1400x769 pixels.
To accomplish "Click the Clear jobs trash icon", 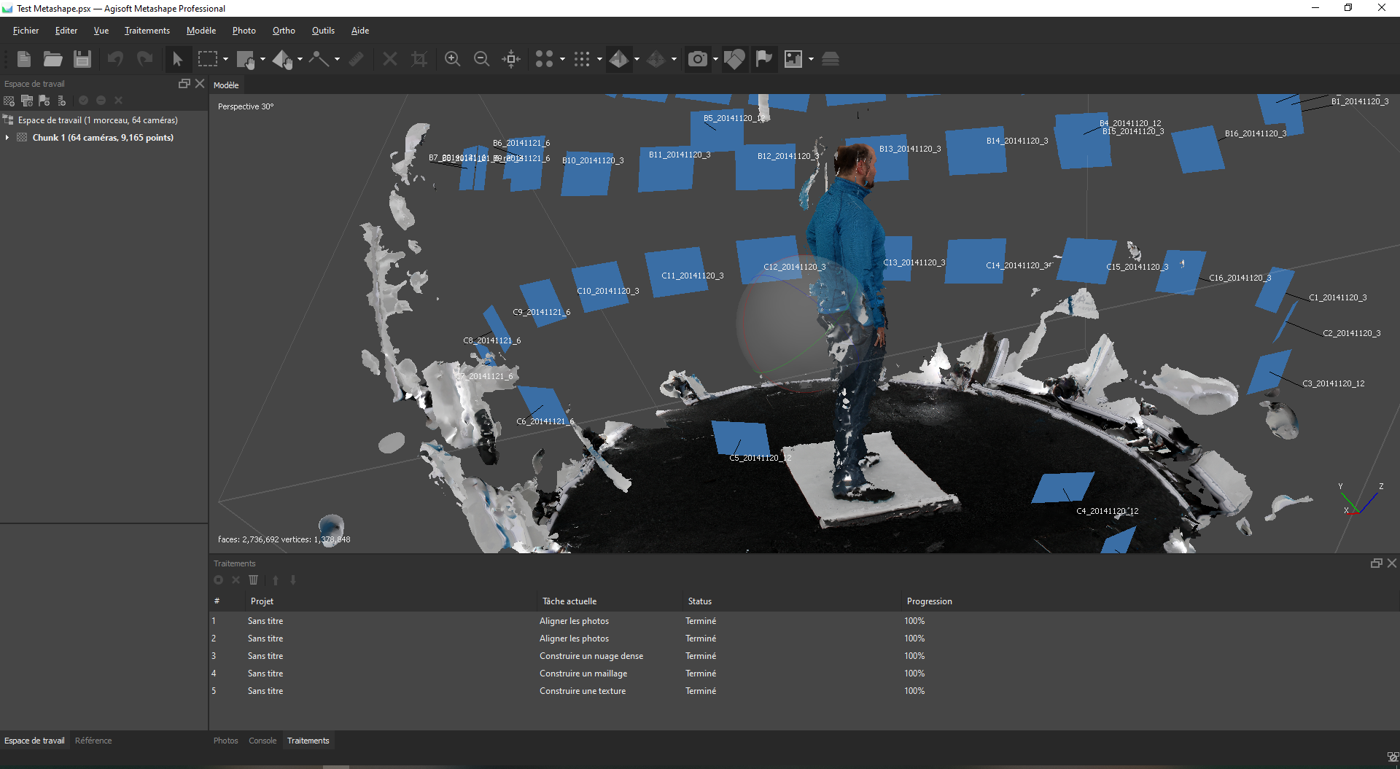I will click(254, 580).
